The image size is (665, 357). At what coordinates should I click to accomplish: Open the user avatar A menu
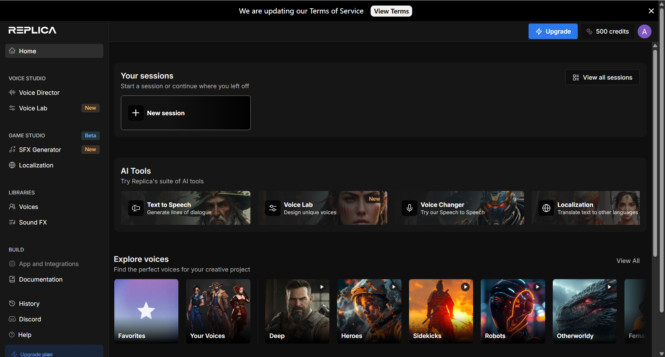tap(644, 31)
